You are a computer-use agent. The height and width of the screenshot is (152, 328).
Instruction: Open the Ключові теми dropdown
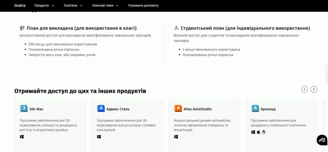pos(105,5)
